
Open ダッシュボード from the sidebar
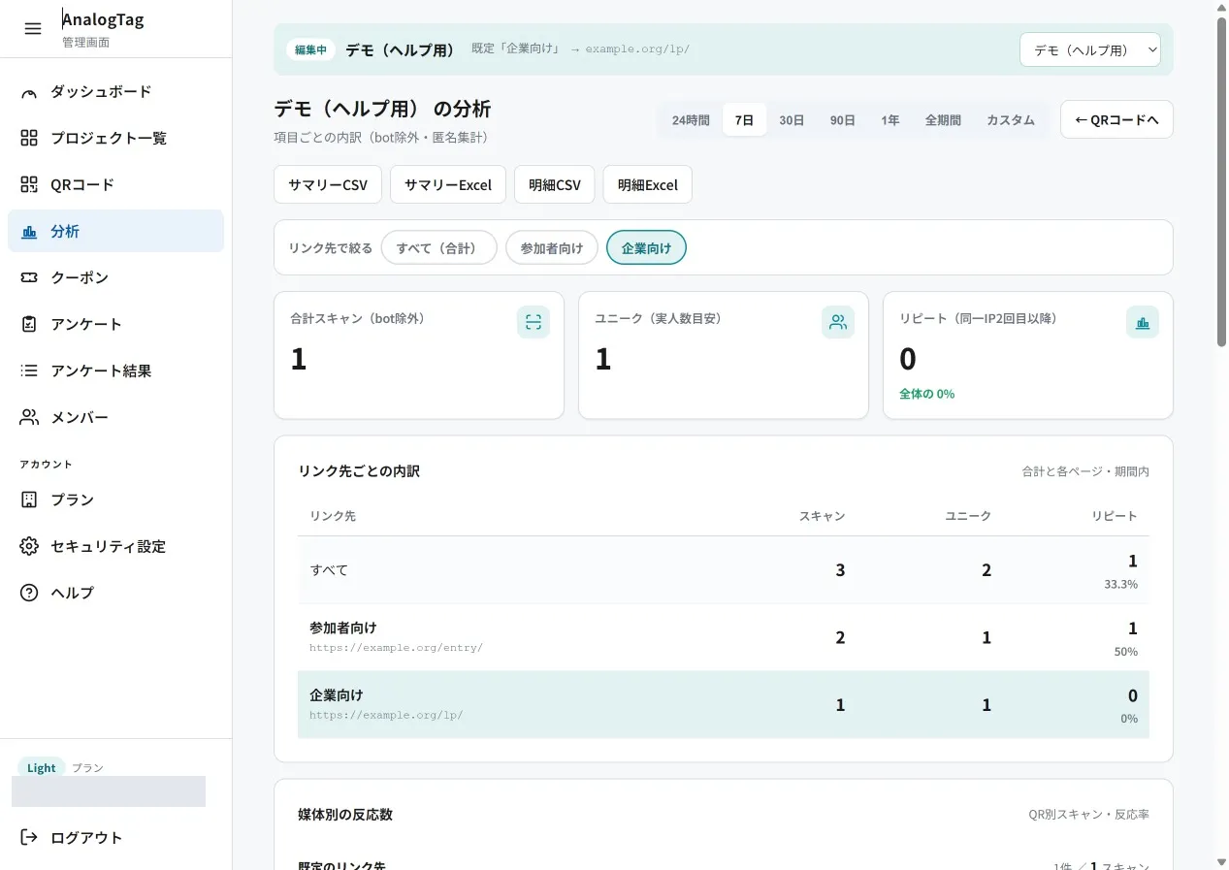pos(115,92)
